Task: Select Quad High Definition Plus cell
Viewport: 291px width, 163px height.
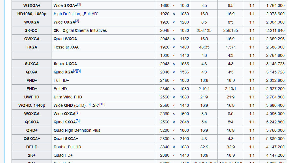Action: 104,130
